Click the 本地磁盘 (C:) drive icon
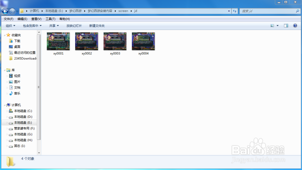 (x=11, y=111)
